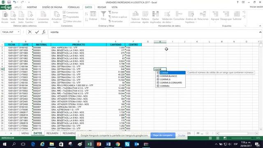
Task: Click Volver a aplicar filter option
Action: click(x=118, y=17)
